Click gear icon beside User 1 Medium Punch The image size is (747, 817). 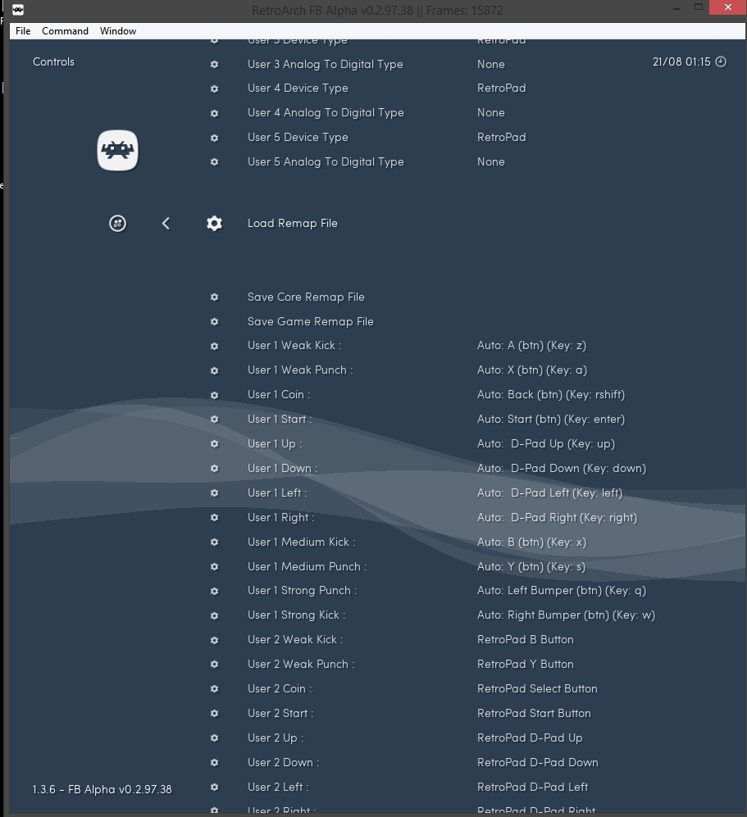click(x=214, y=566)
